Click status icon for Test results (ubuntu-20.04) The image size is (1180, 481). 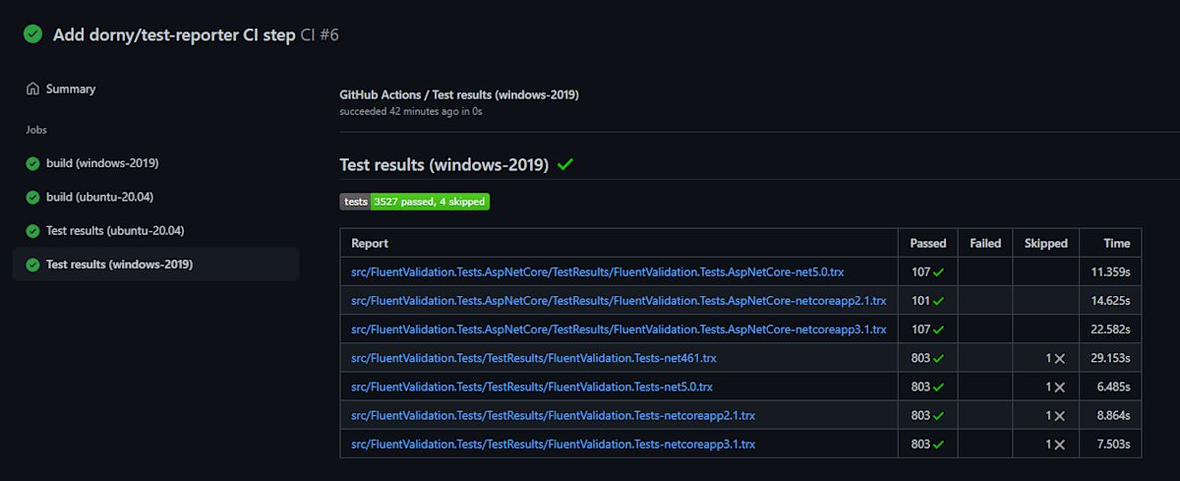point(32,231)
